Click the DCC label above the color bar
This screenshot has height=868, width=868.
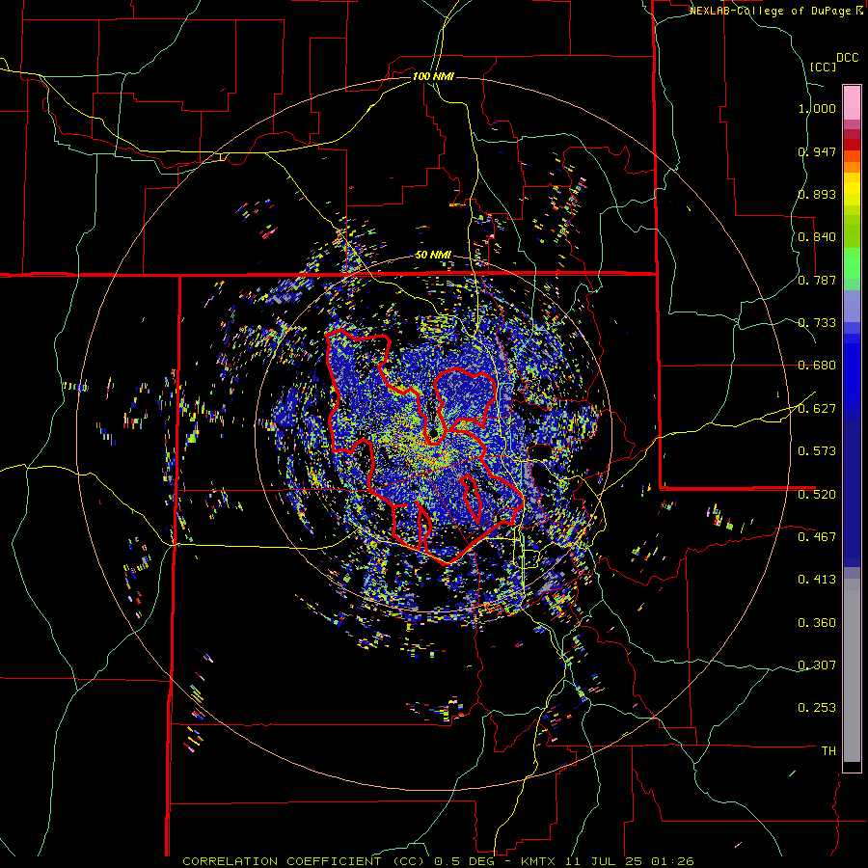point(848,58)
